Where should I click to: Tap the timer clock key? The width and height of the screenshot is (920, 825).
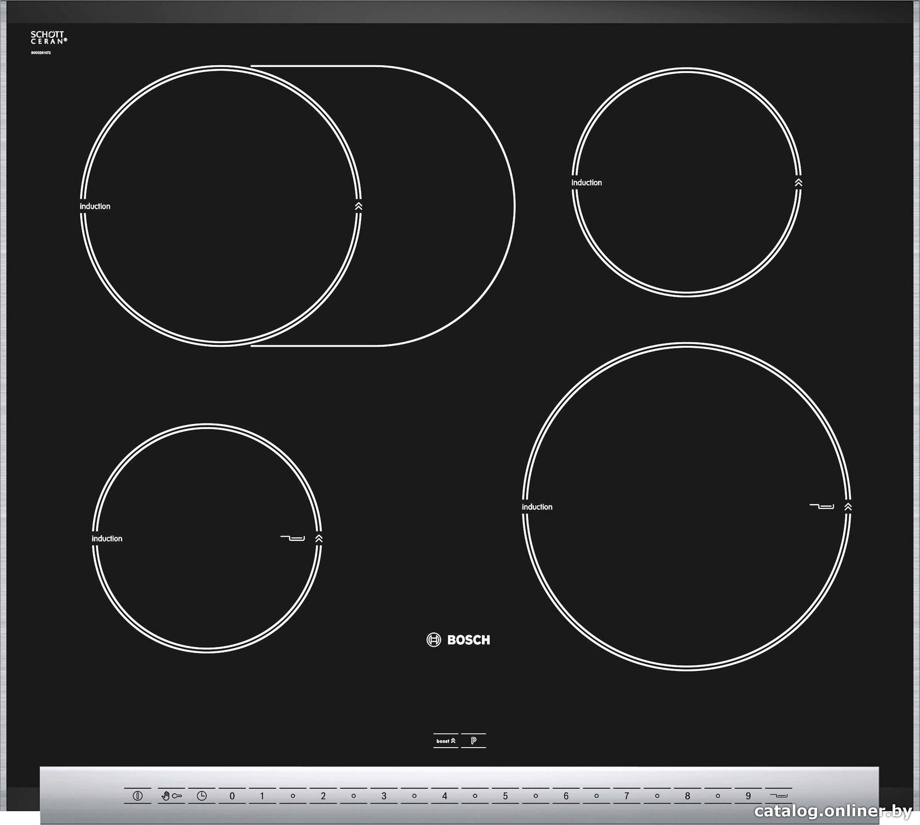point(202,796)
